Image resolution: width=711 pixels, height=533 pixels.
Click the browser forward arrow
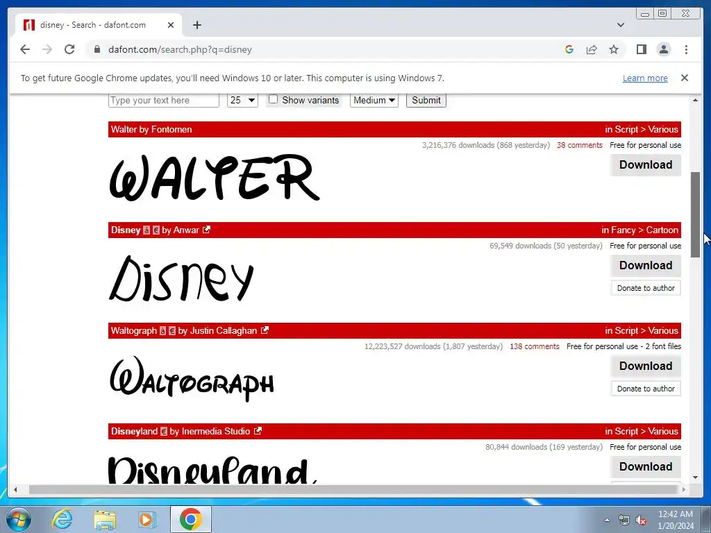coord(47,49)
